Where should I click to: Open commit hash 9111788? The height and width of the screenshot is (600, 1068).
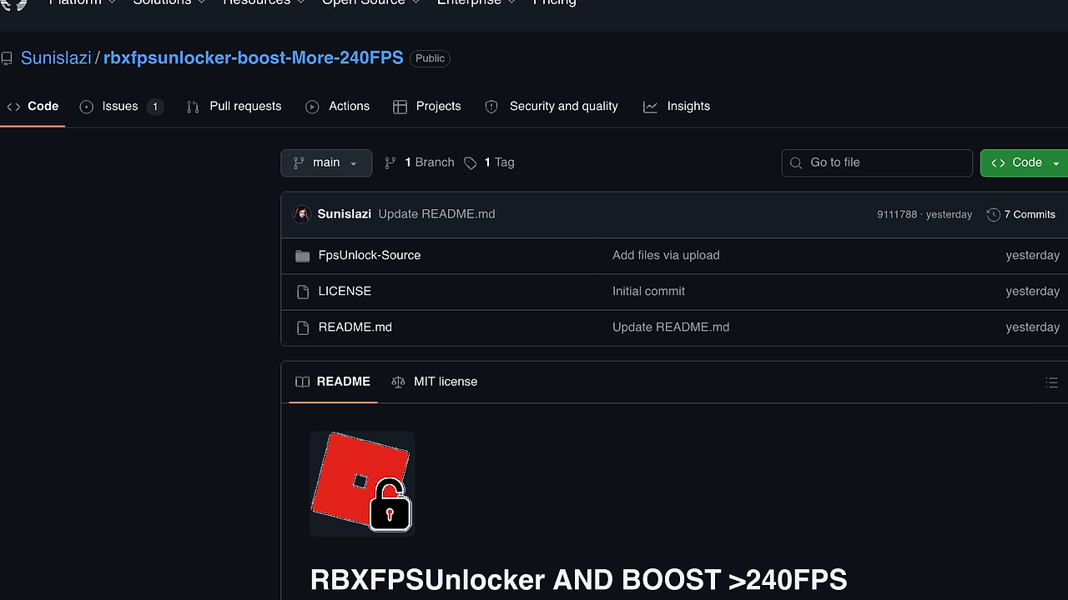click(897, 214)
